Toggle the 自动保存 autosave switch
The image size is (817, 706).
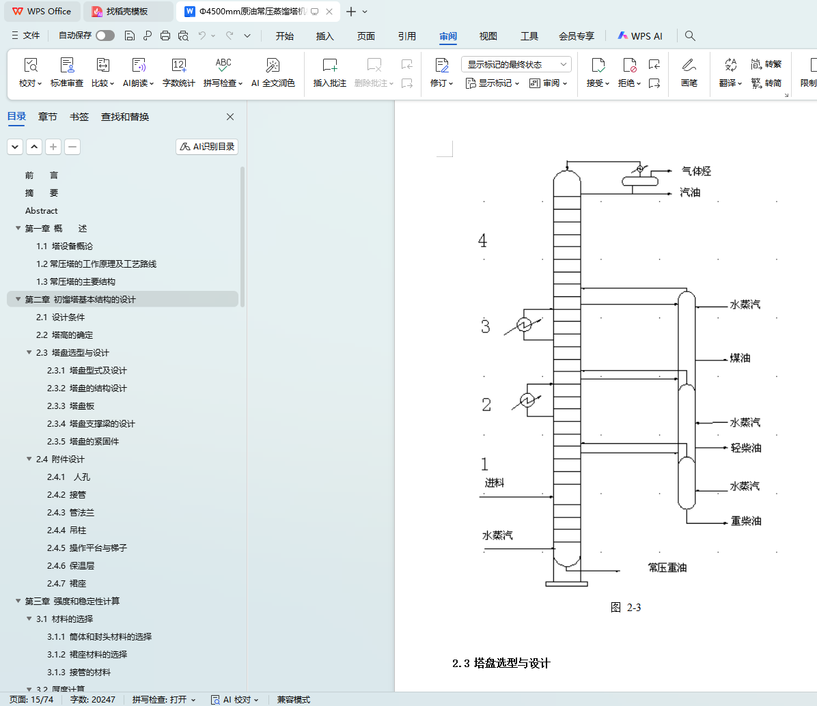pos(105,36)
